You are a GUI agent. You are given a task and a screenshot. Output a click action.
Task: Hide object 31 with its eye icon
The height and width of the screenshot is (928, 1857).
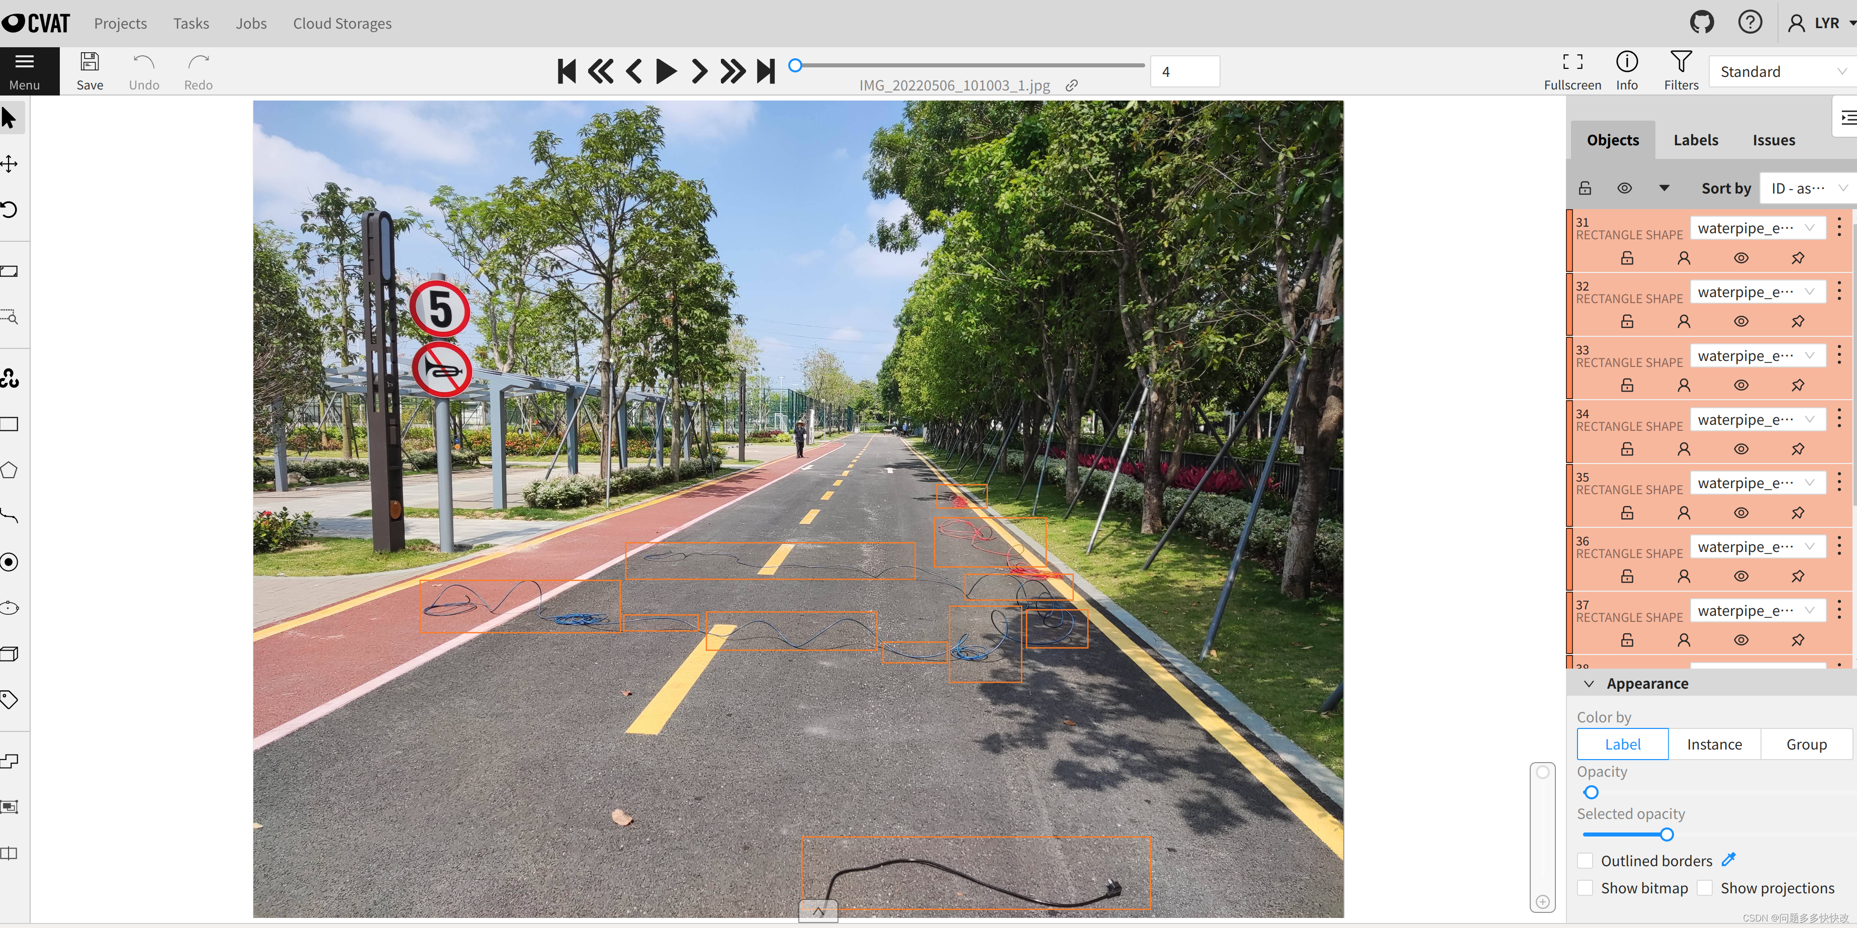tap(1741, 258)
